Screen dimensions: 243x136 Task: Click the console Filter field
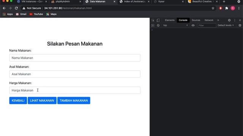coord(207,25)
